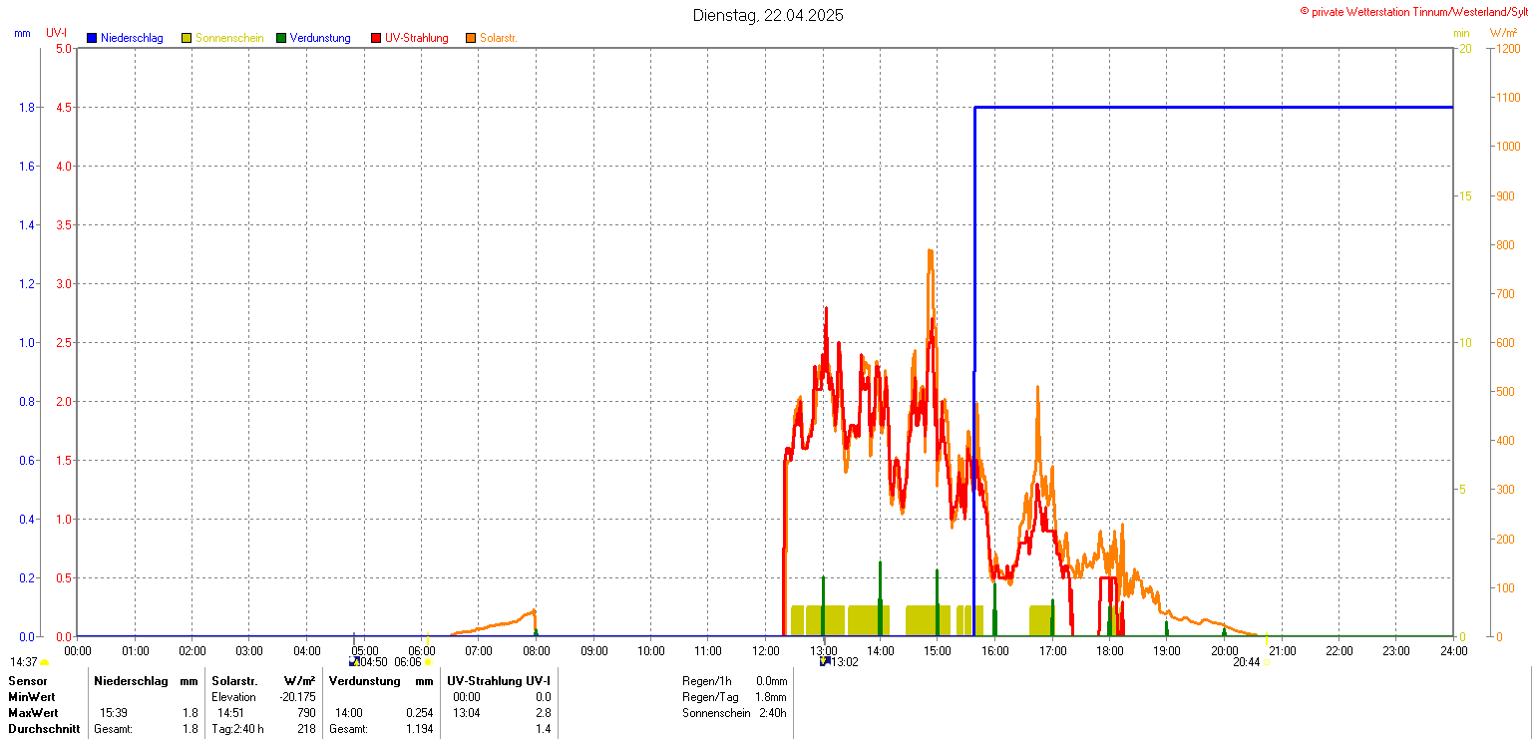Select the Niederschlag legend label
Image resolution: width=1532 pixels, height=739 pixels.
pos(132,38)
